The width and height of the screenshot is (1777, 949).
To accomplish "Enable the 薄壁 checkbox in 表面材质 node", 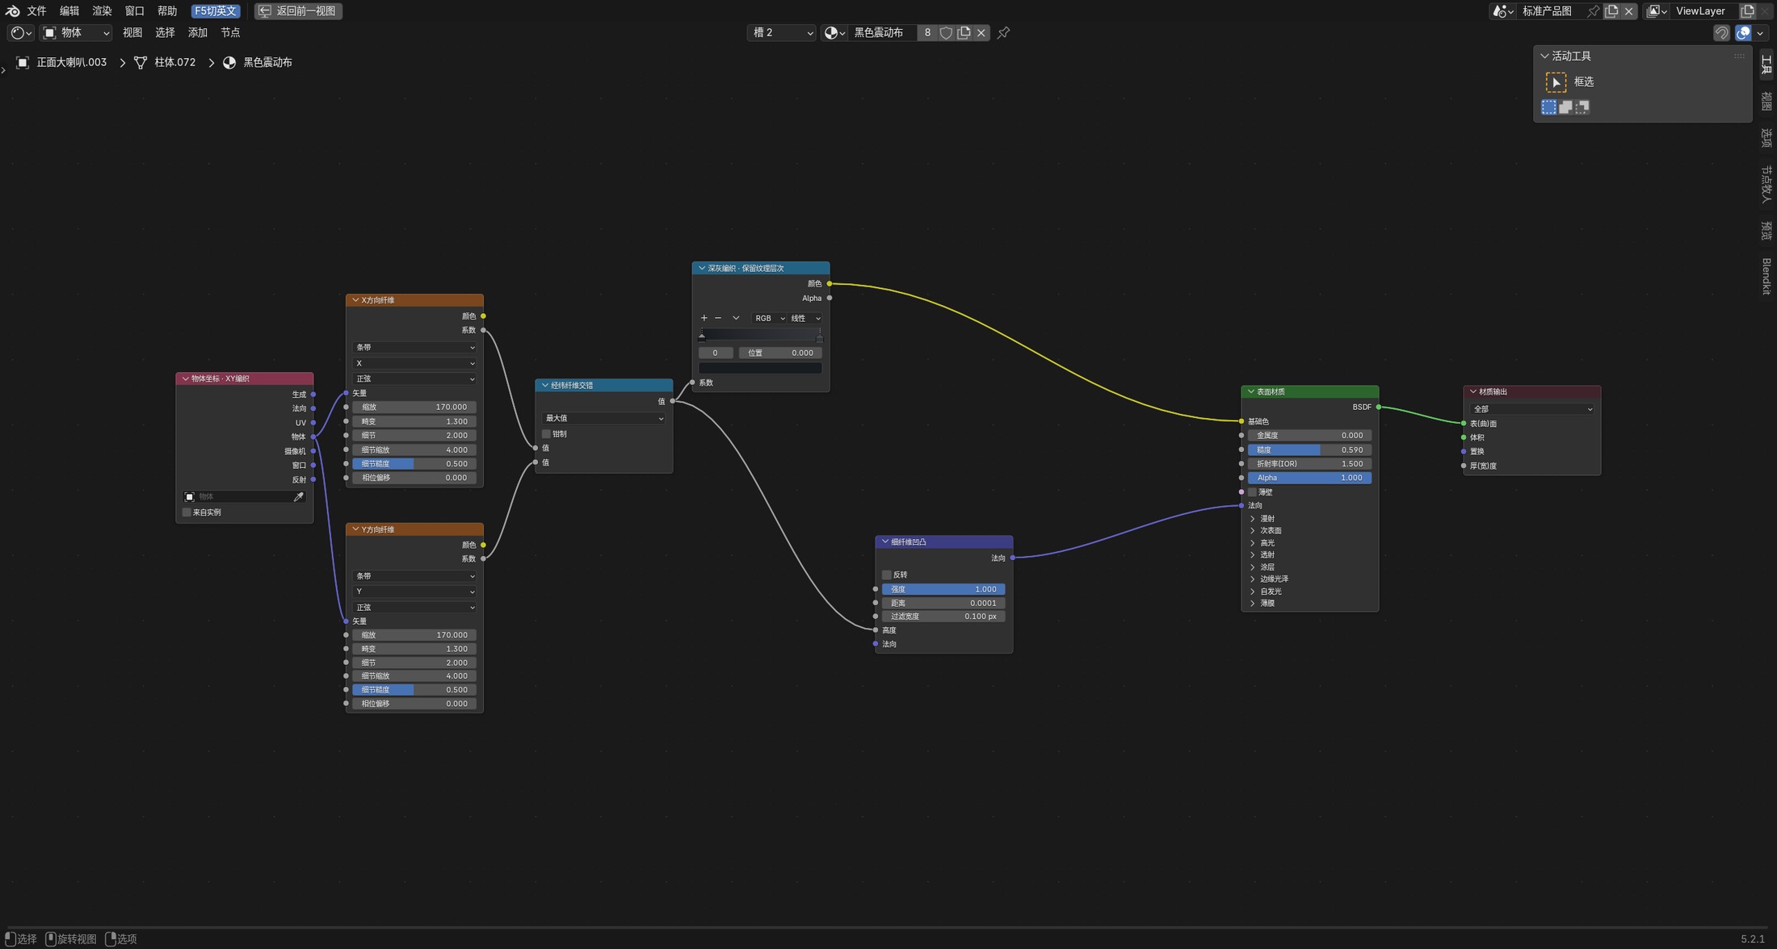I will pyautogui.click(x=1253, y=492).
